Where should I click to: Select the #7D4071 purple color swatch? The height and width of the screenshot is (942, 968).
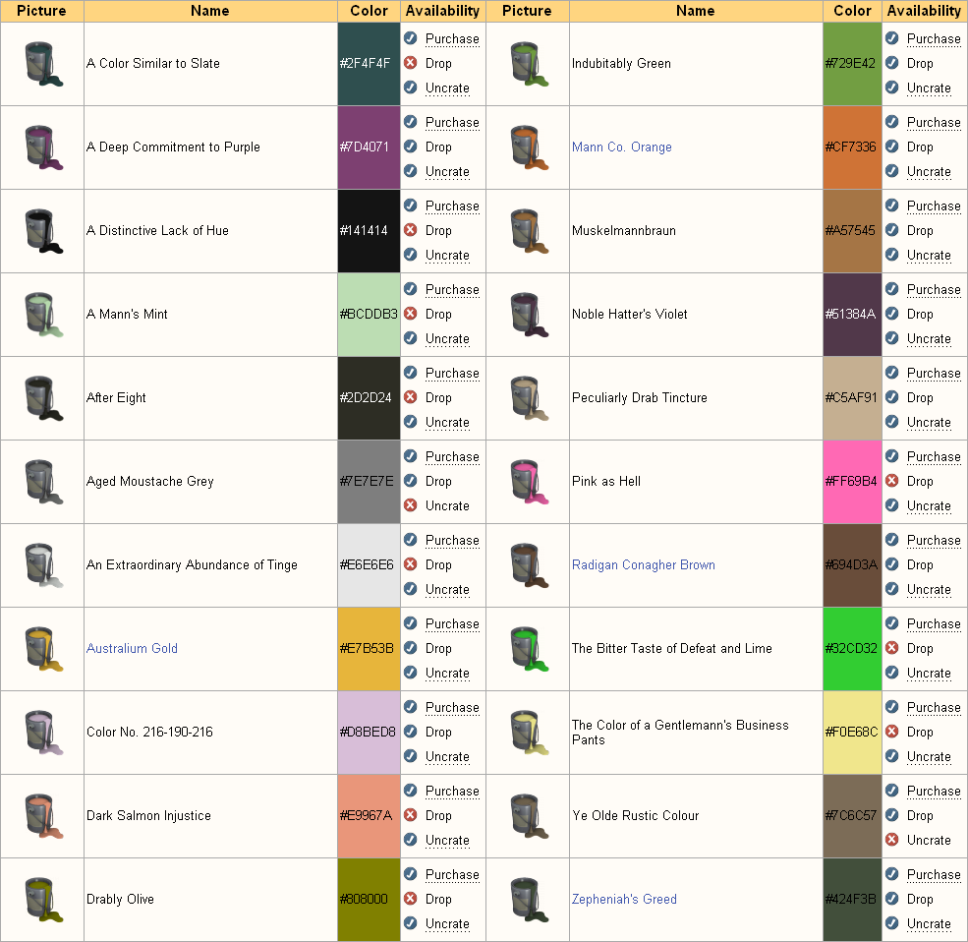(369, 147)
